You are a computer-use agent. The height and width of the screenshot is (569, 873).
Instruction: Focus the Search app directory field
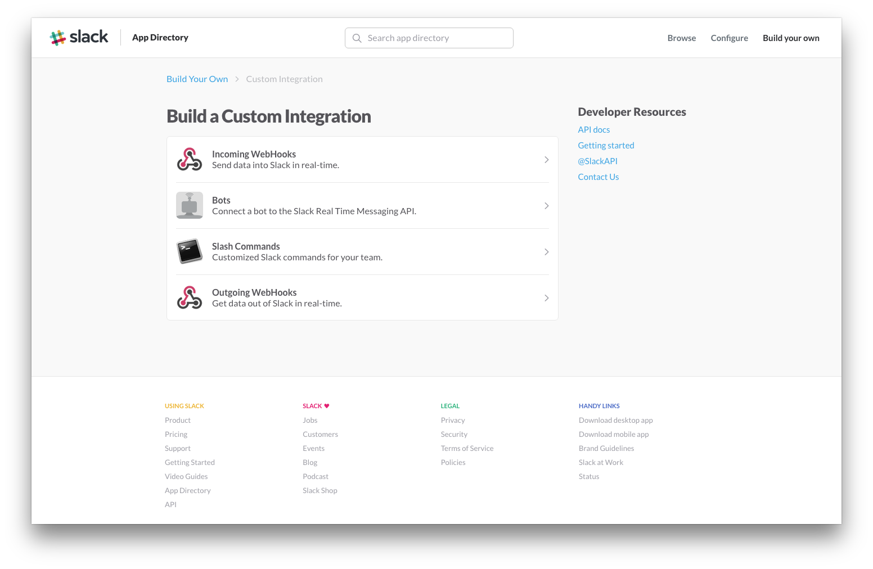pos(429,38)
